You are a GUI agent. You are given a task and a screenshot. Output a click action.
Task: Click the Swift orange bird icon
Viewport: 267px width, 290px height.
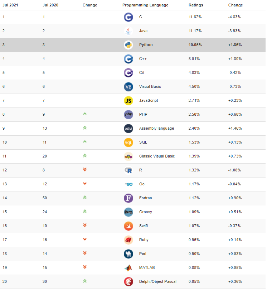click(x=128, y=226)
